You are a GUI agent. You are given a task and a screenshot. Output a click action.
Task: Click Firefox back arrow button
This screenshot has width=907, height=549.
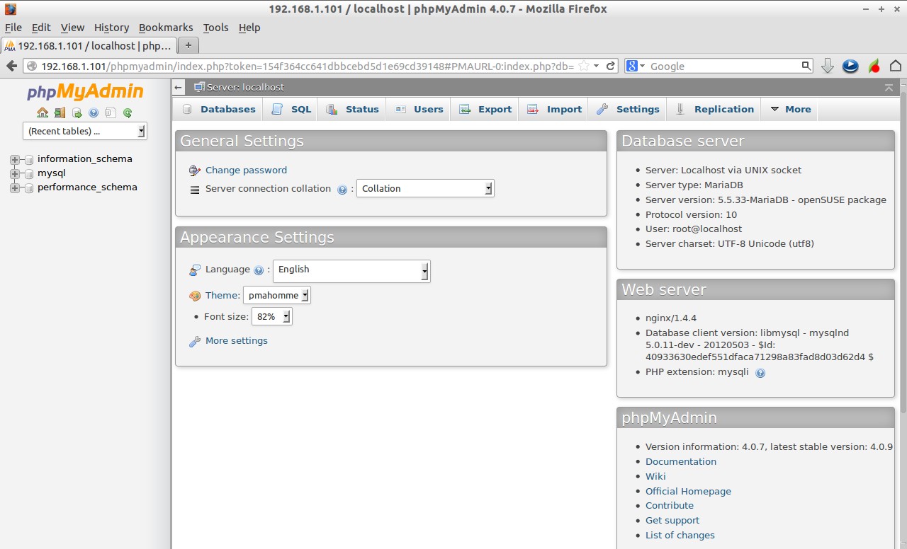(x=11, y=66)
